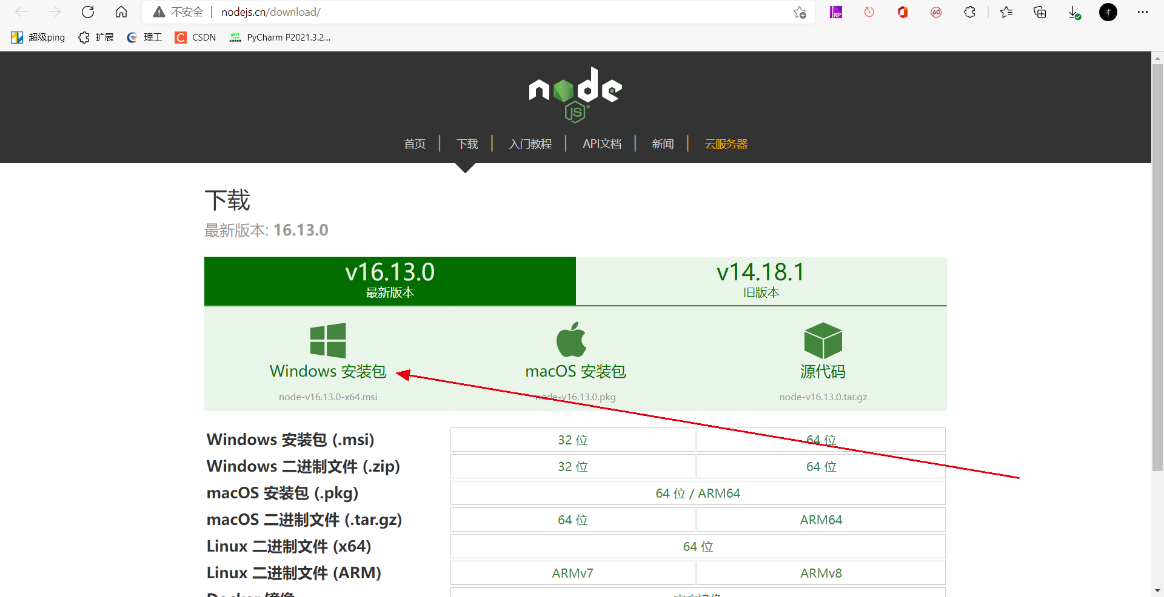Open the red clock extension icon

(869, 12)
